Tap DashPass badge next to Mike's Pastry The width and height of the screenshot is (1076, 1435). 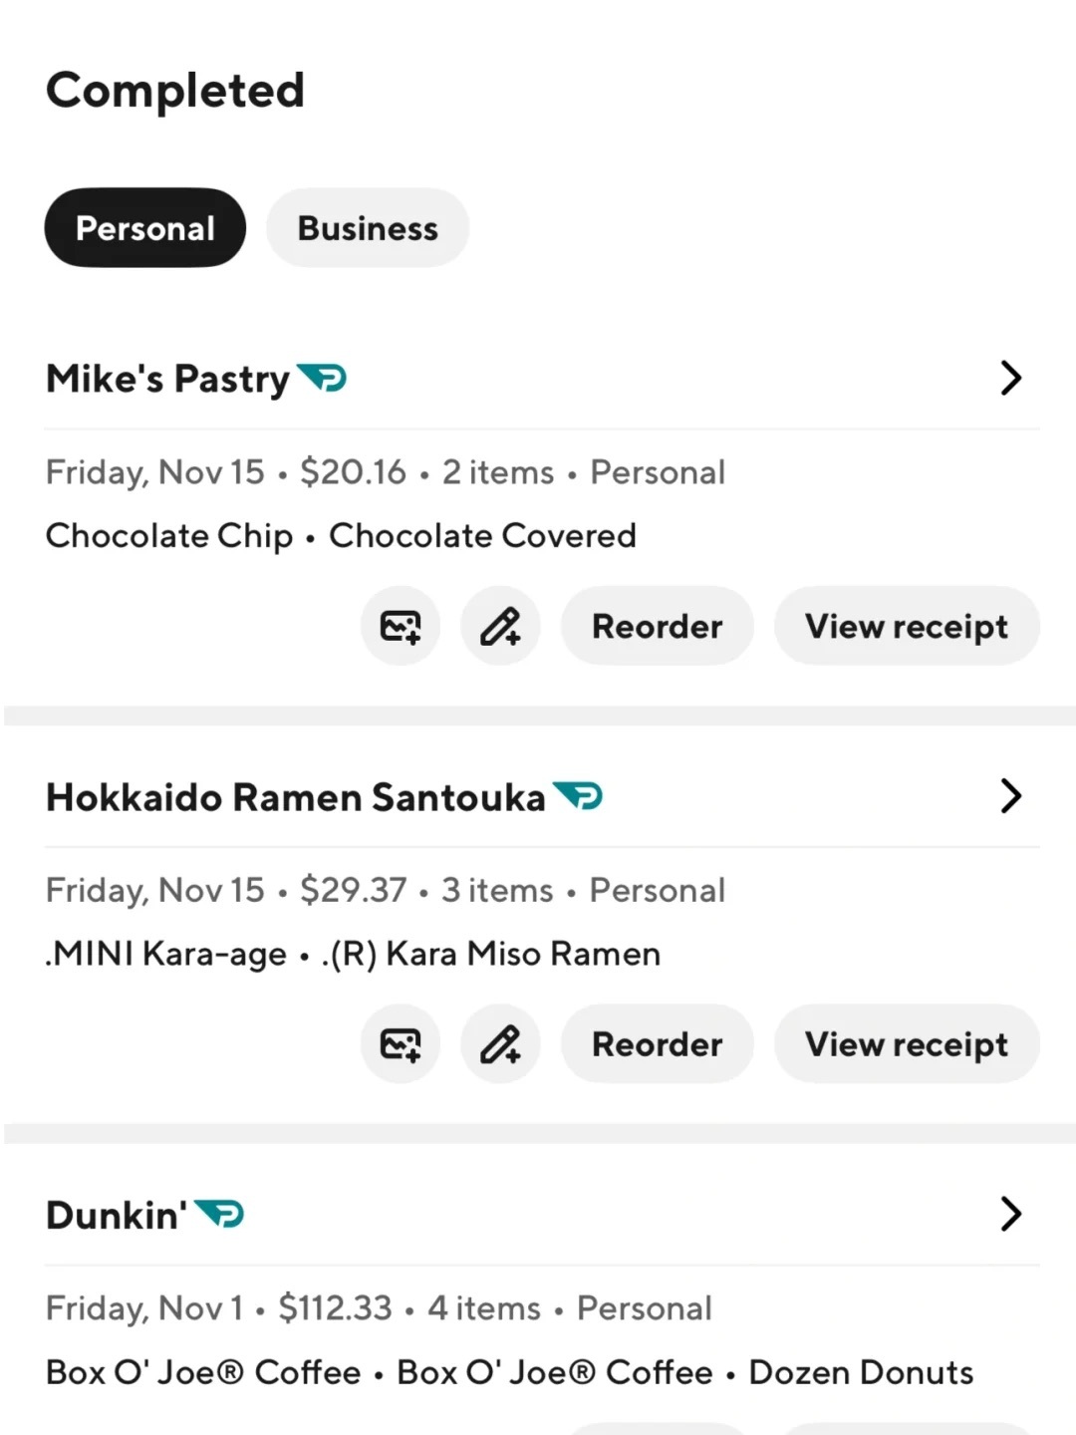(x=322, y=379)
